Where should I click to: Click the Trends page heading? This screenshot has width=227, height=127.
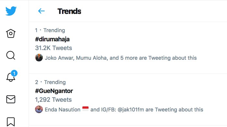(x=69, y=11)
